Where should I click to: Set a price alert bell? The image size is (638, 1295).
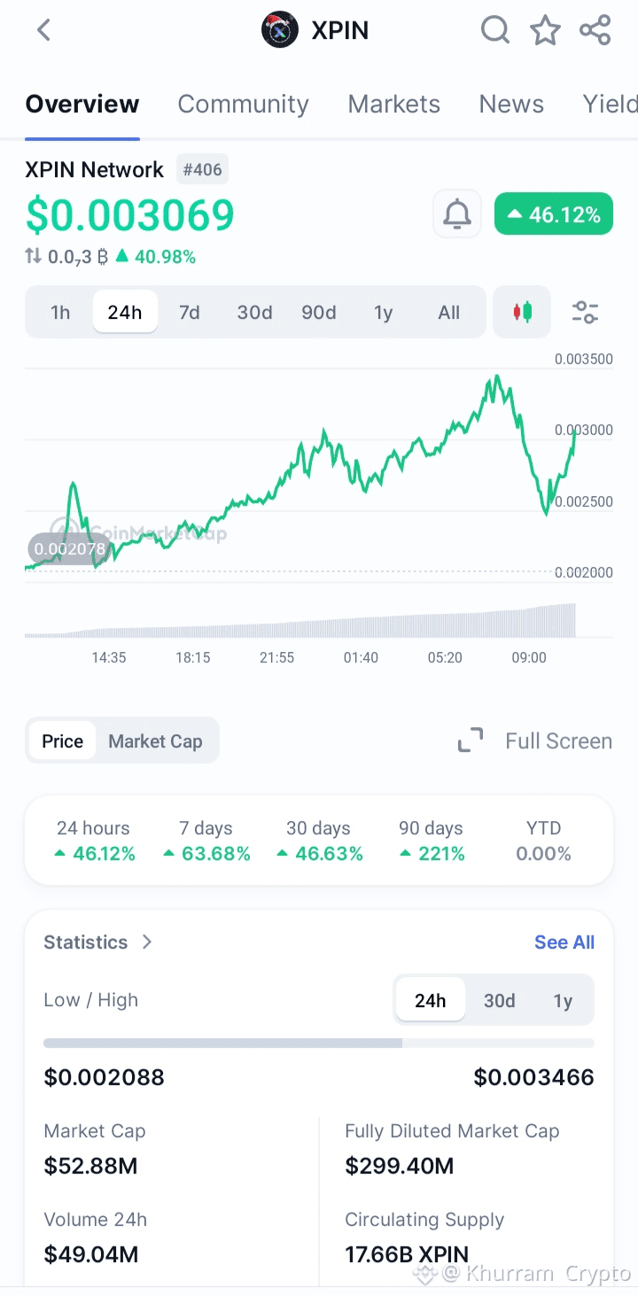point(457,213)
